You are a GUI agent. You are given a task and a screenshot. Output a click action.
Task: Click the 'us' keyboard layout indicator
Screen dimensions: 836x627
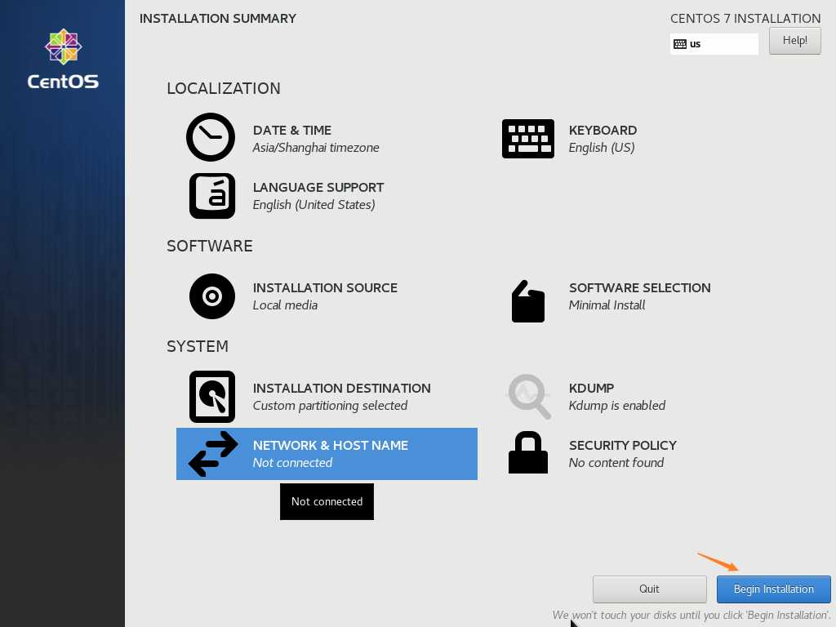click(714, 44)
